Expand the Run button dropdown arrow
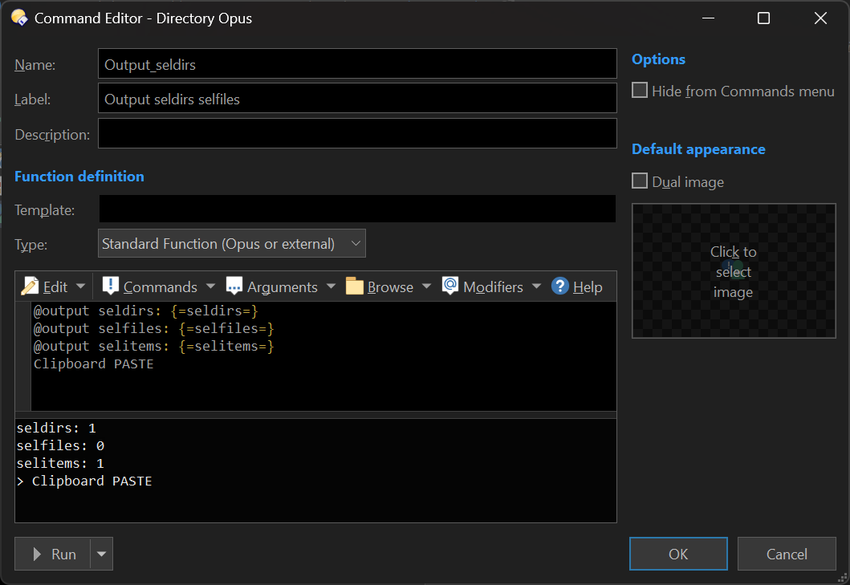 tap(101, 554)
